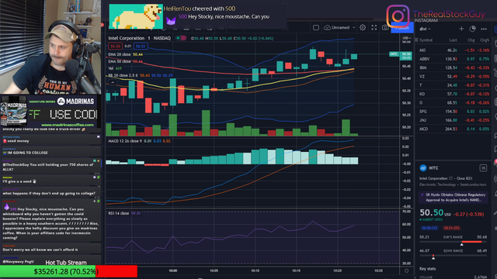The image size is (497, 279).
Task: Select T row in watchlist
Action: (454, 85)
